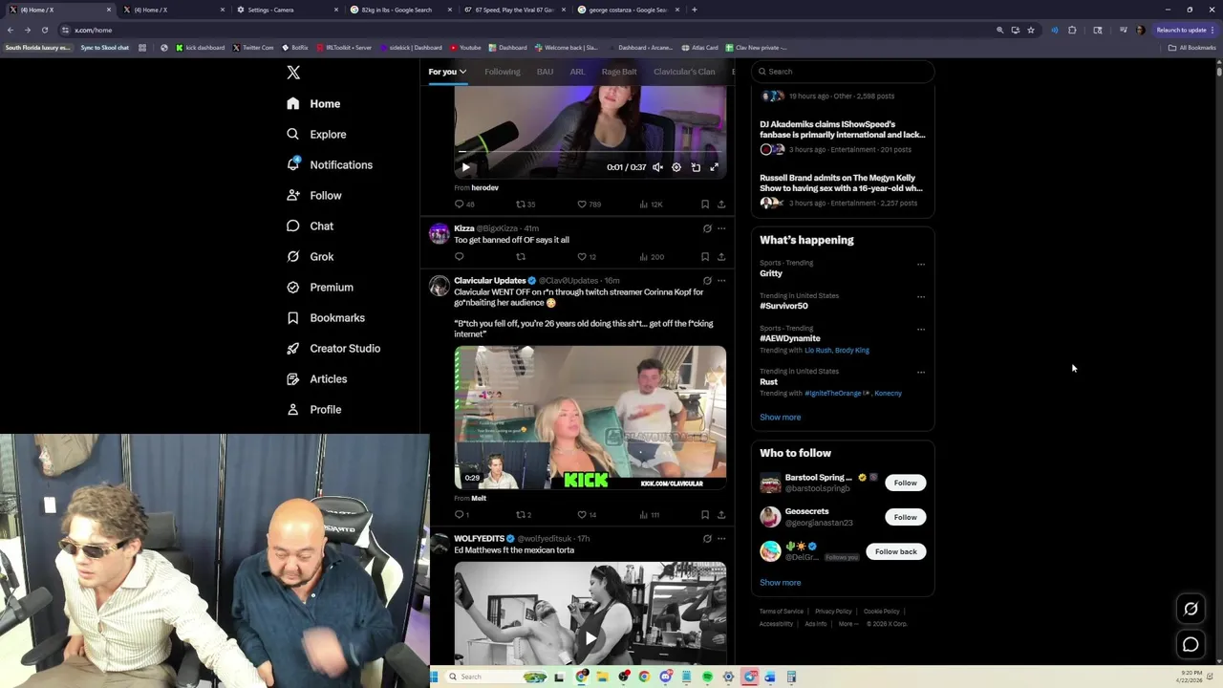Open the kick dashboard bookmark

click(201, 47)
